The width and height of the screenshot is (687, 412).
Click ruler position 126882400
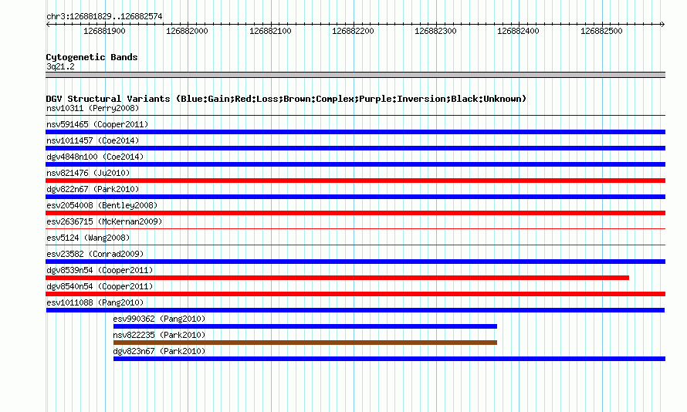pyautogui.click(x=518, y=31)
